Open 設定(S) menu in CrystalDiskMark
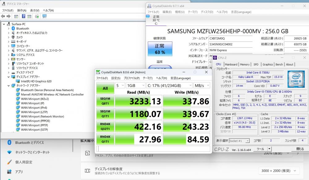This screenshot has height=180, width=309. tap(116, 78)
